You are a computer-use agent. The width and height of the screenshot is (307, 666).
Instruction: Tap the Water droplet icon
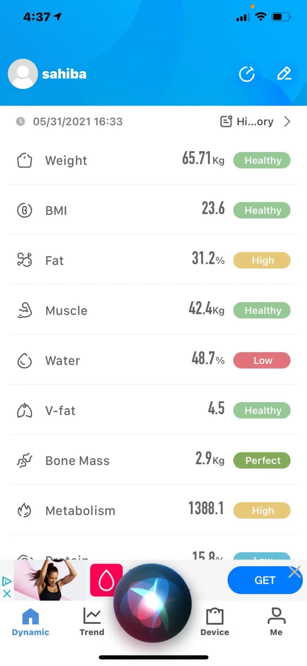[25, 360]
